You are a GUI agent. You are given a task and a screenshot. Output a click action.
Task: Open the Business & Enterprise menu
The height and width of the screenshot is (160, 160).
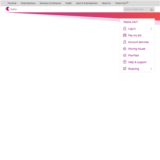click(x=50, y=3)
